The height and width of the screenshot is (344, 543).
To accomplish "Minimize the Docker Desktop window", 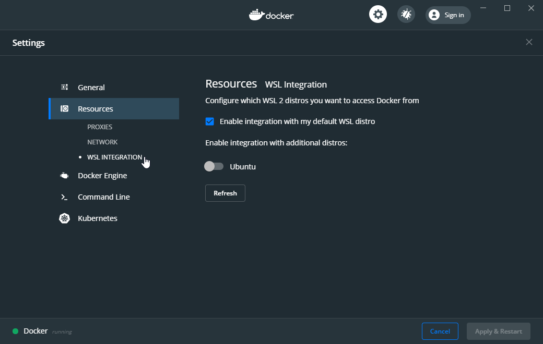I will point(483,8).
